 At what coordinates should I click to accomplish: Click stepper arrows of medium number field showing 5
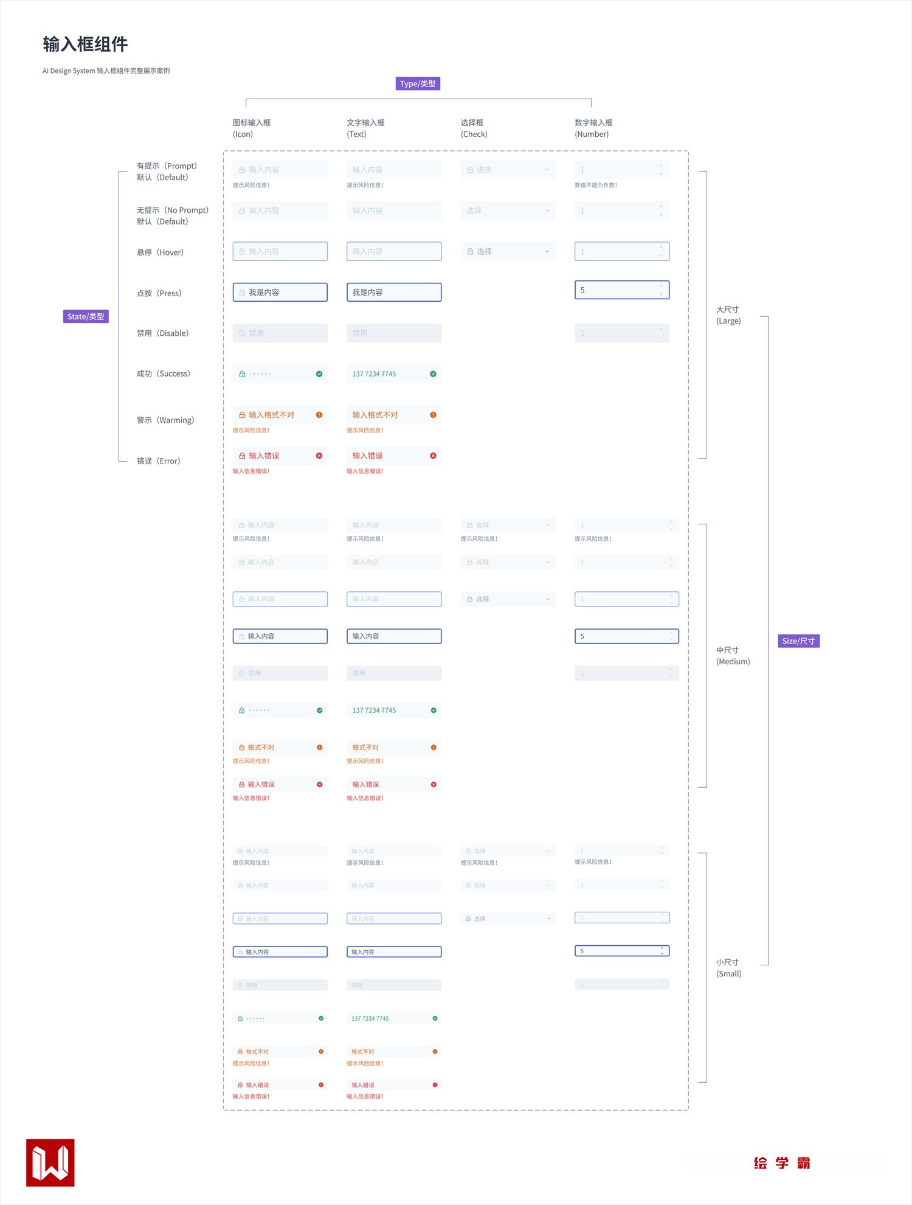point(671,636)
